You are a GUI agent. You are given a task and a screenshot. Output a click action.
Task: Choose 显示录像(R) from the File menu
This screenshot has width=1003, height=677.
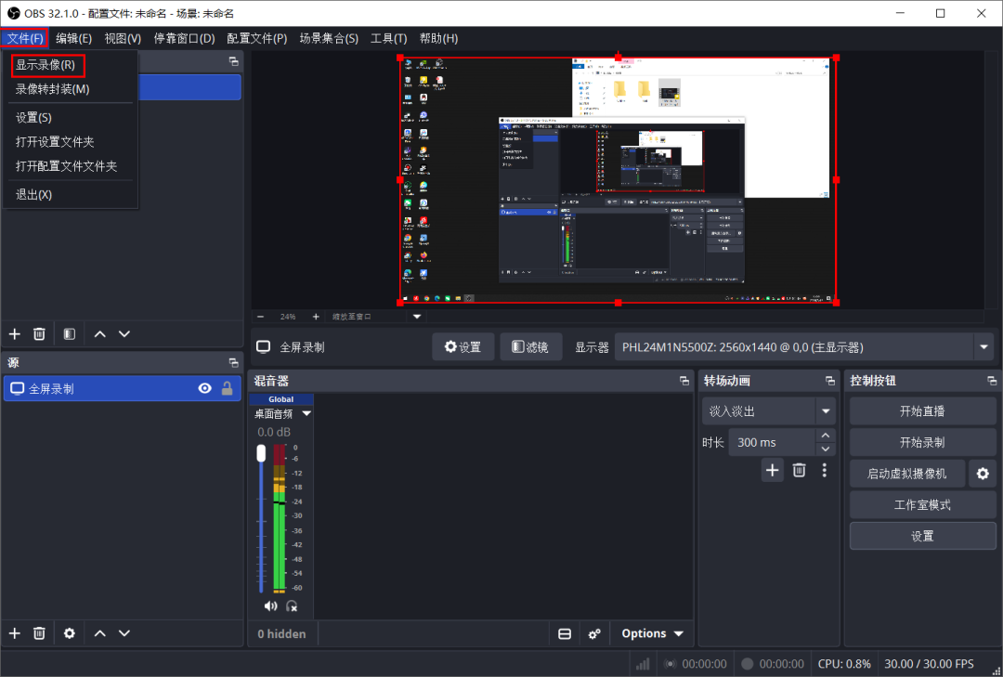pyautogui.click(x=46, y=65)
